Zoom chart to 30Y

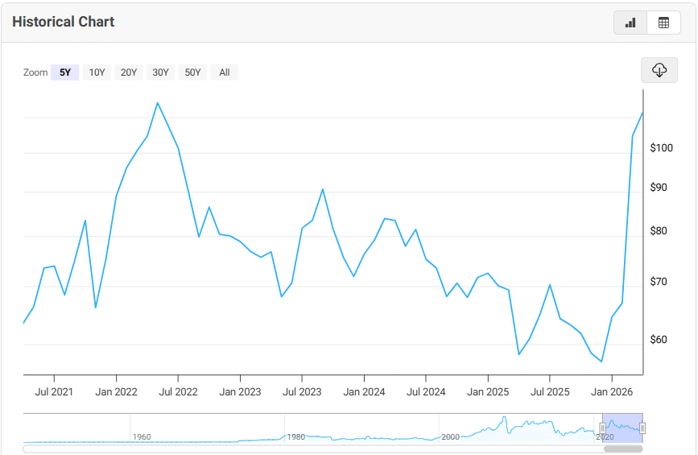[160, 72]
